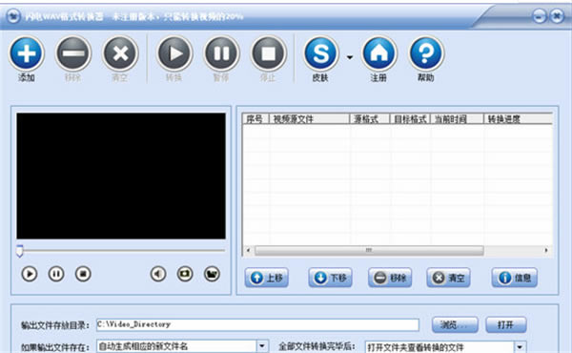
Task: Click the 上移 move-up button
Action: pos(267,278)
